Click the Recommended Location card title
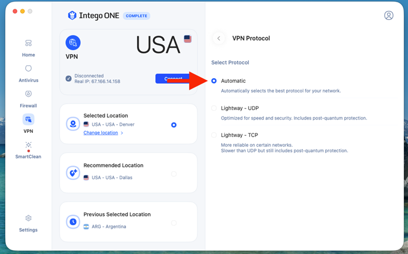The height and width of the screenshot is (254, 408). coord(113,166)
